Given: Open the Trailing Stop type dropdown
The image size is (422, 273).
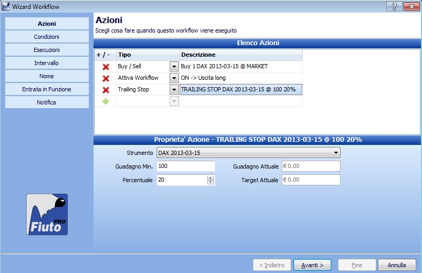Looking at the screenshot, I should coord(174,90).
